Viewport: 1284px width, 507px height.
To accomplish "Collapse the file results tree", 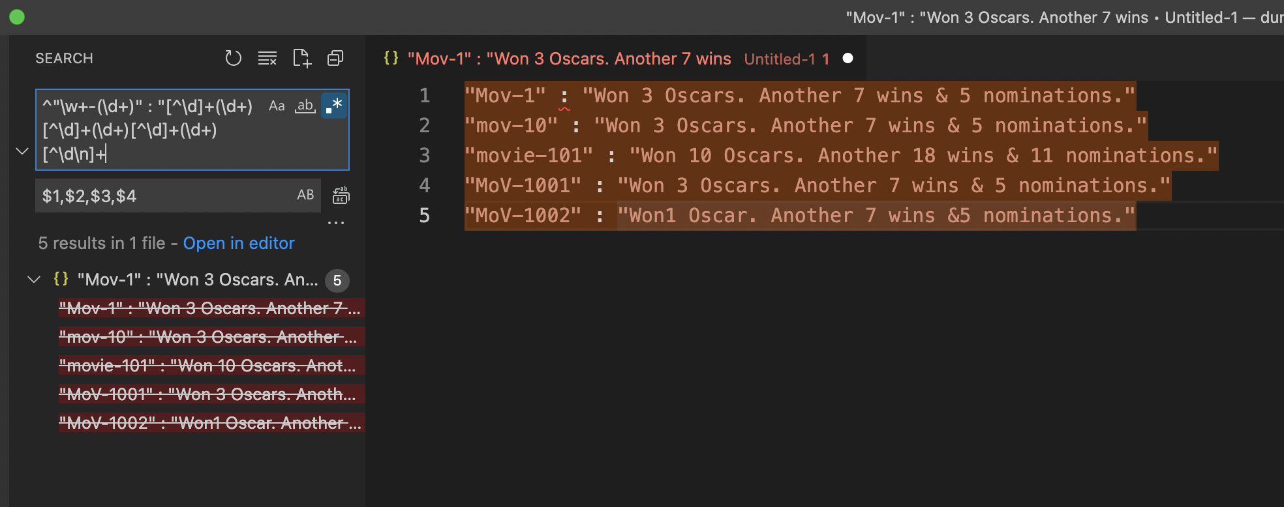I will point(34,280).
